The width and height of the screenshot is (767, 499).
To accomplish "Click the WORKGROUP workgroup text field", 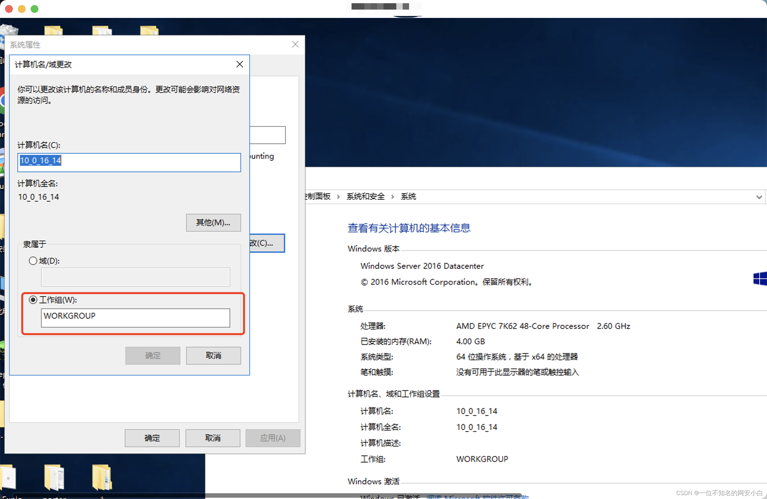I will 136,317.
